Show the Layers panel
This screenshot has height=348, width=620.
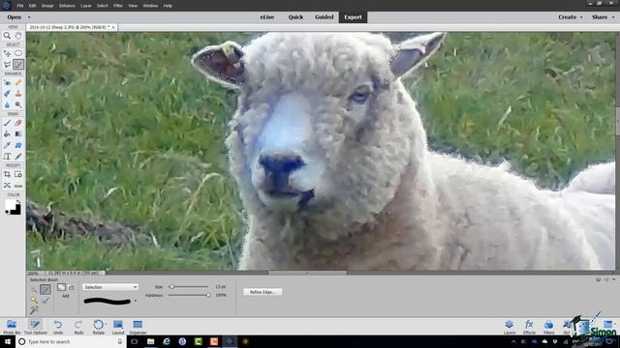(510, 327)
